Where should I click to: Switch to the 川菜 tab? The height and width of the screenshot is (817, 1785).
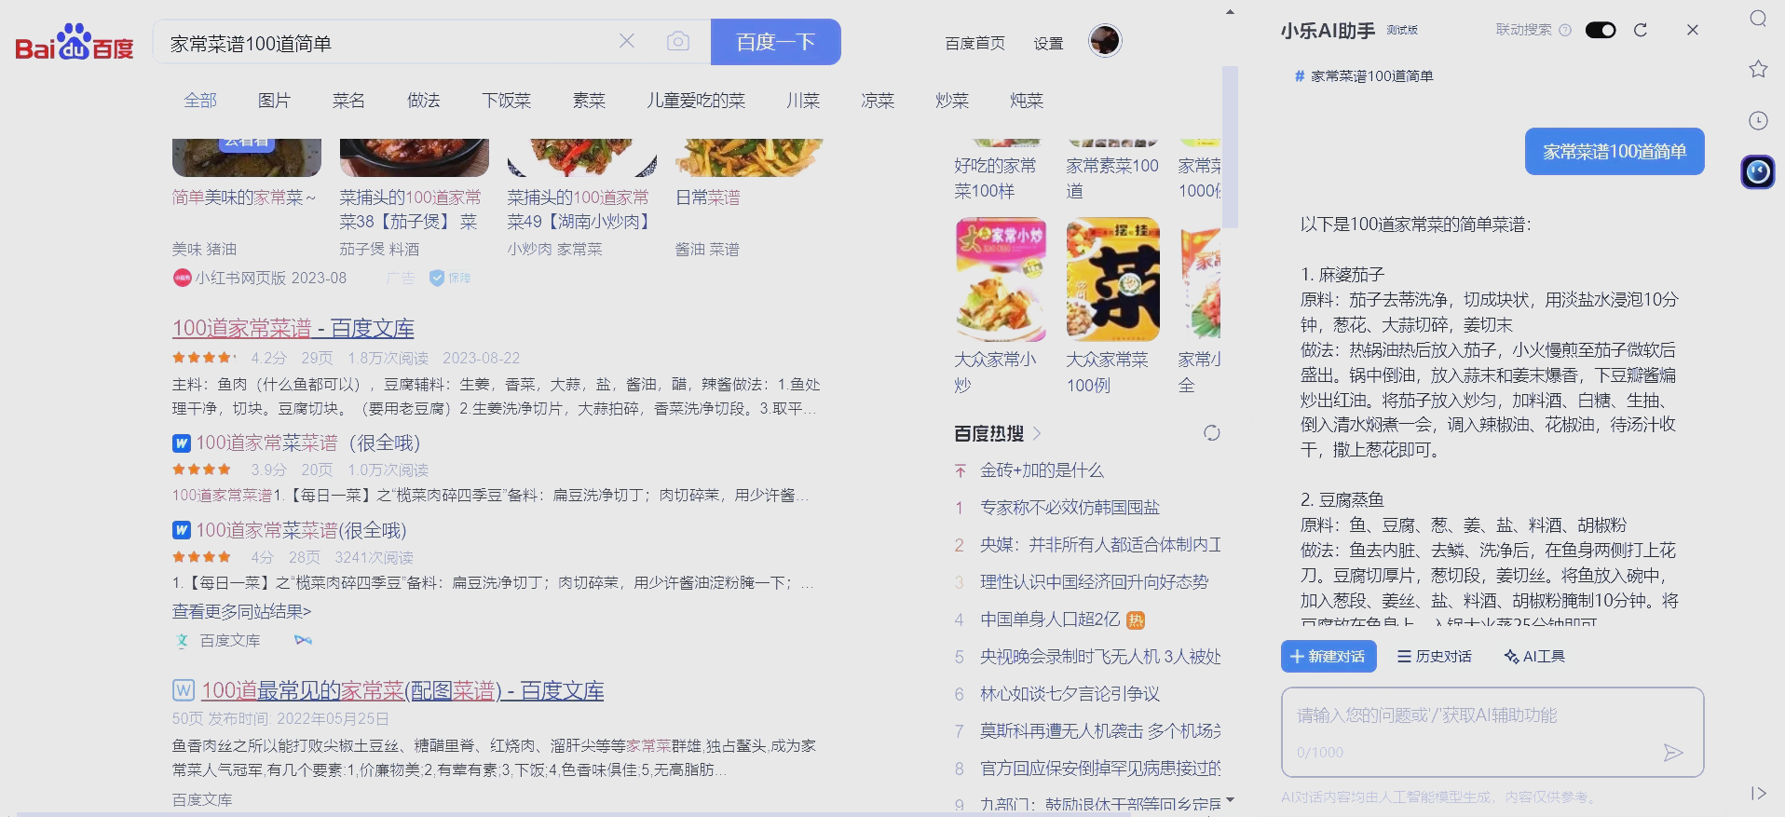pos(803,101)
